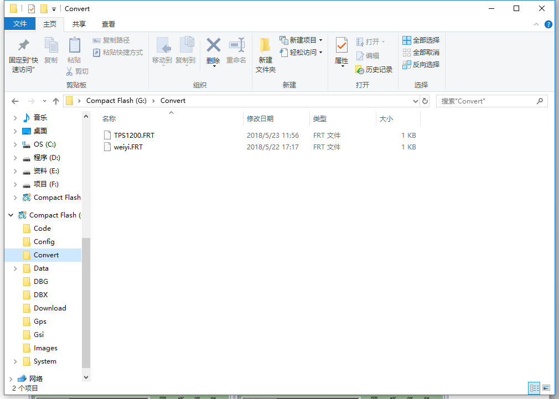The width and height of the screenshot is (559, 399).
Task: Select the TPS1200.FRT file
Action: pos(134,136)
